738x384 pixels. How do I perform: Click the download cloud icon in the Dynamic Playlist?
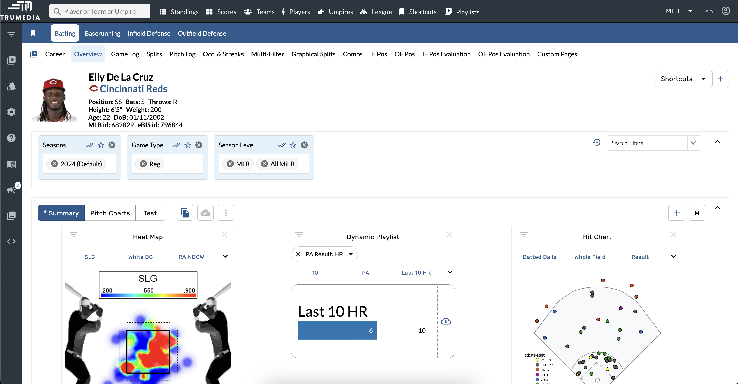pyautogui.click(x=445, y=321)
